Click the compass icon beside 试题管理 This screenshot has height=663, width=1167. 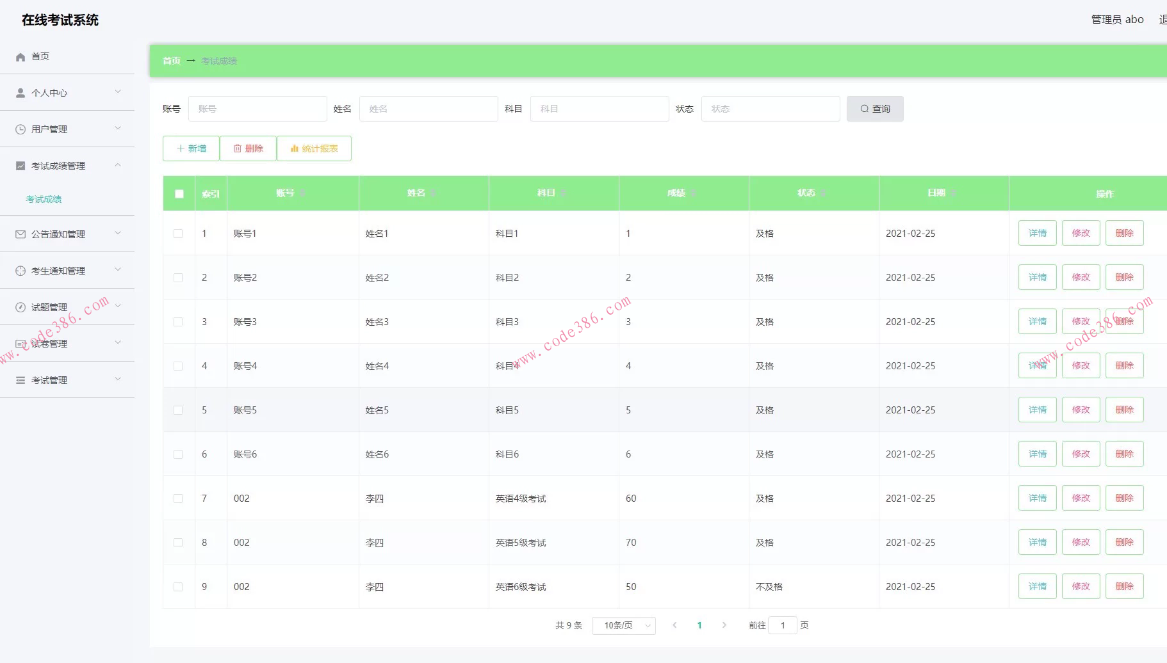pos(20,308)
